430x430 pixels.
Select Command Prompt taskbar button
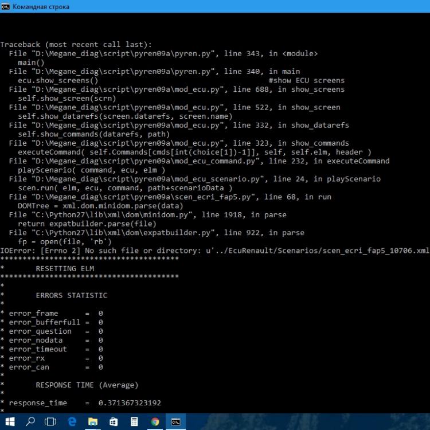click(x=176, y=421)
